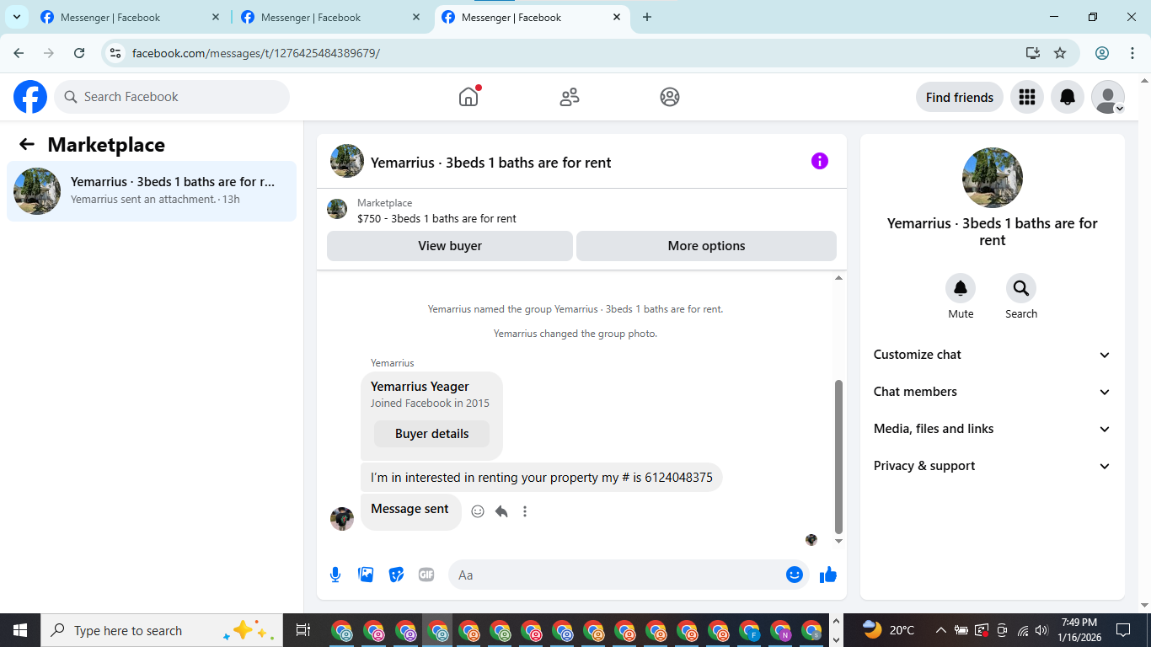Click the chat scrollbar up arrow
This screenshot has width=1151, height=647.
pos(838,278)
